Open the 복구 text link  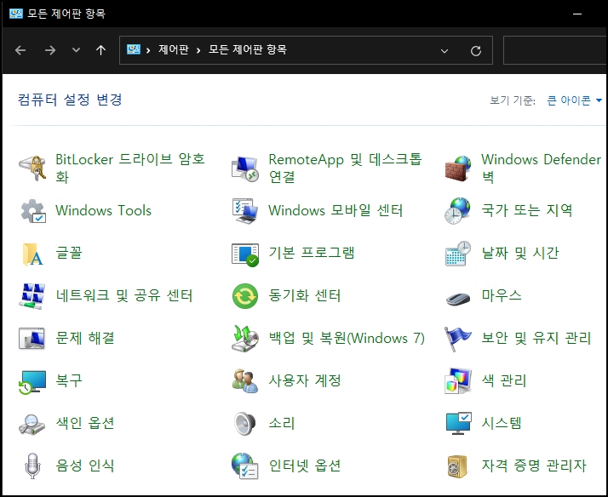69,380
